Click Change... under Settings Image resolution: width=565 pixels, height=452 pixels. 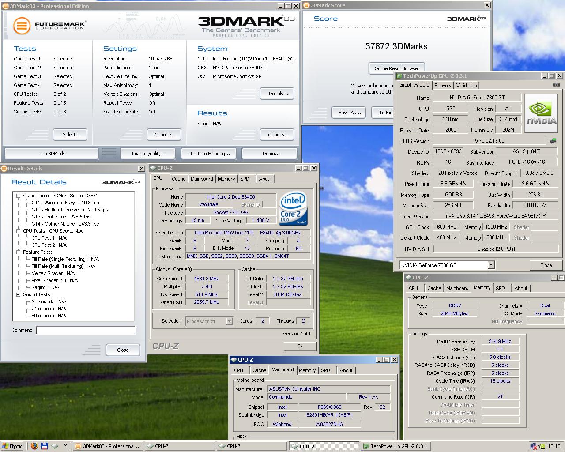coord(165,135)
